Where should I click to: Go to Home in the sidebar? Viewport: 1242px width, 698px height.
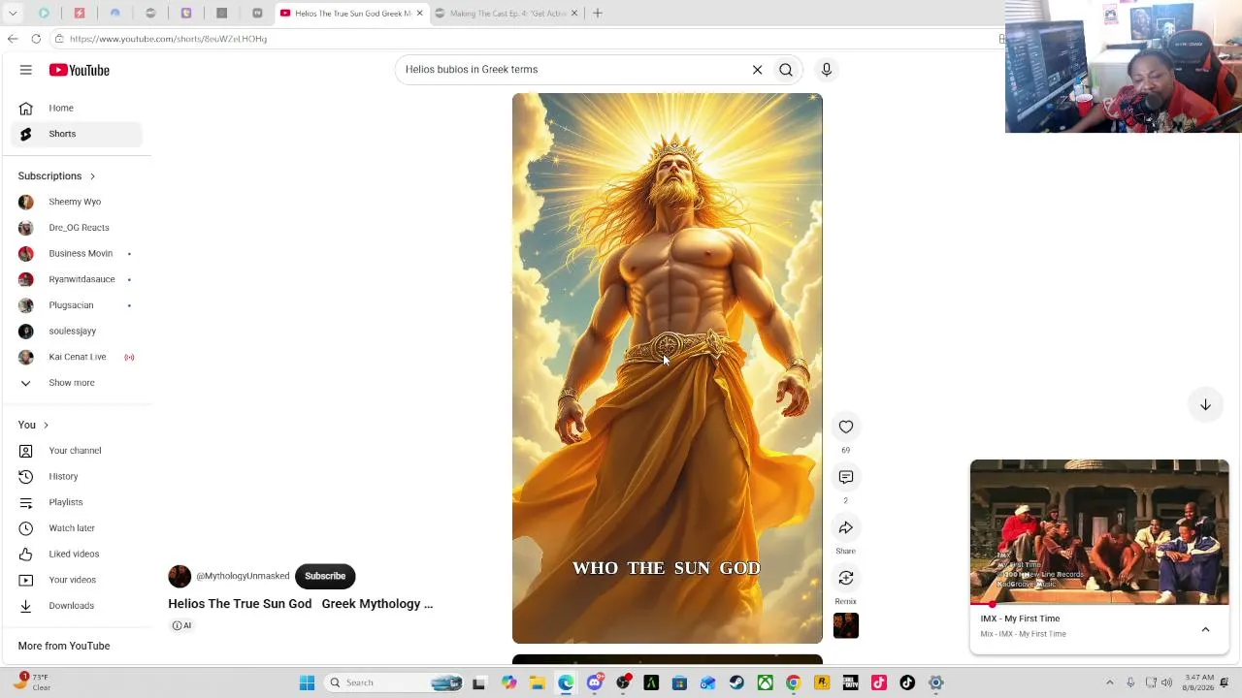[x=78, y=108]
